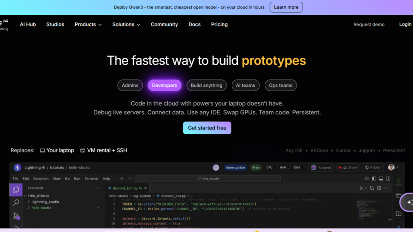The height and width of the screenshot is (232, 413).
Task: Select the Build anything pill
Action: coord(206,85)
